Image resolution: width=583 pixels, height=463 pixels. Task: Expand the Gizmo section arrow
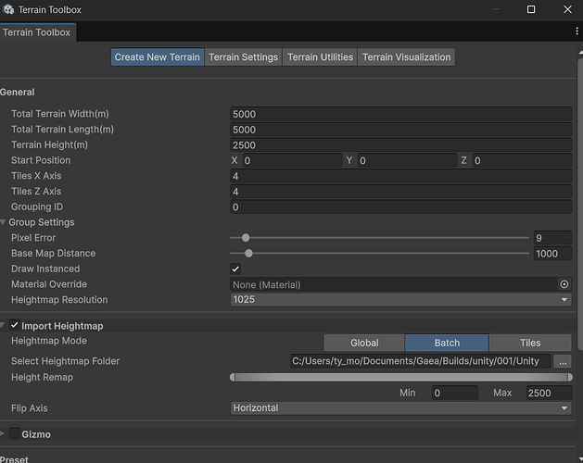(3, 433)
